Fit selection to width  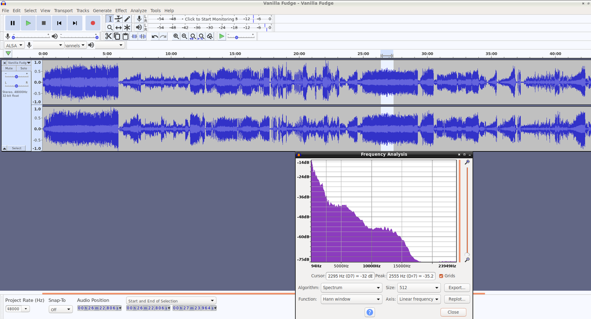pos(193,36)
